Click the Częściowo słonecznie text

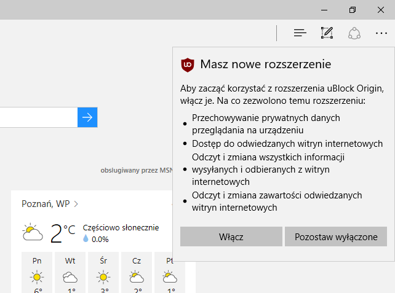[121, 228]
